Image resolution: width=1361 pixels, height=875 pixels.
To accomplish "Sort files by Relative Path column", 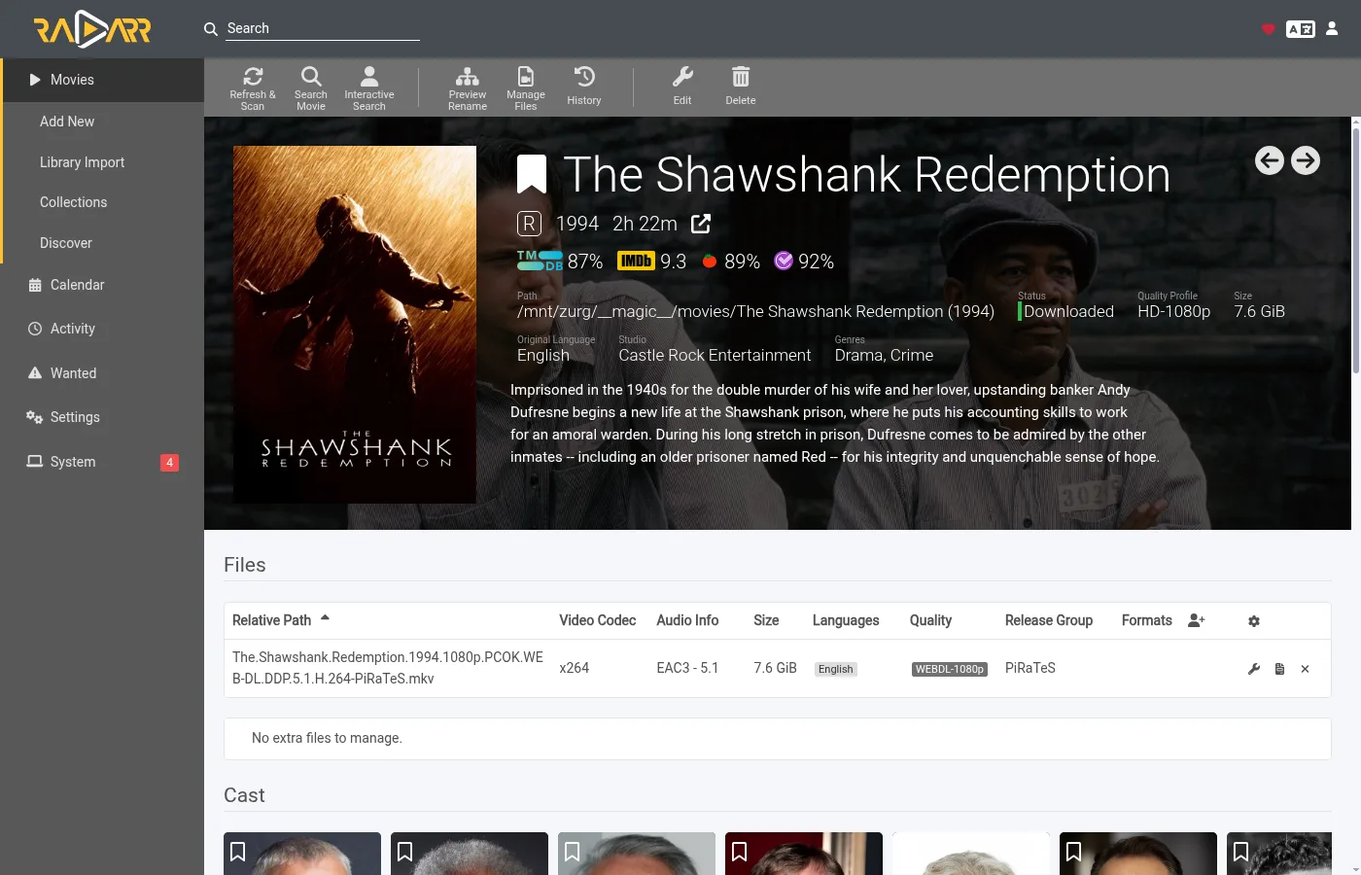I will [x=281, y=620].
